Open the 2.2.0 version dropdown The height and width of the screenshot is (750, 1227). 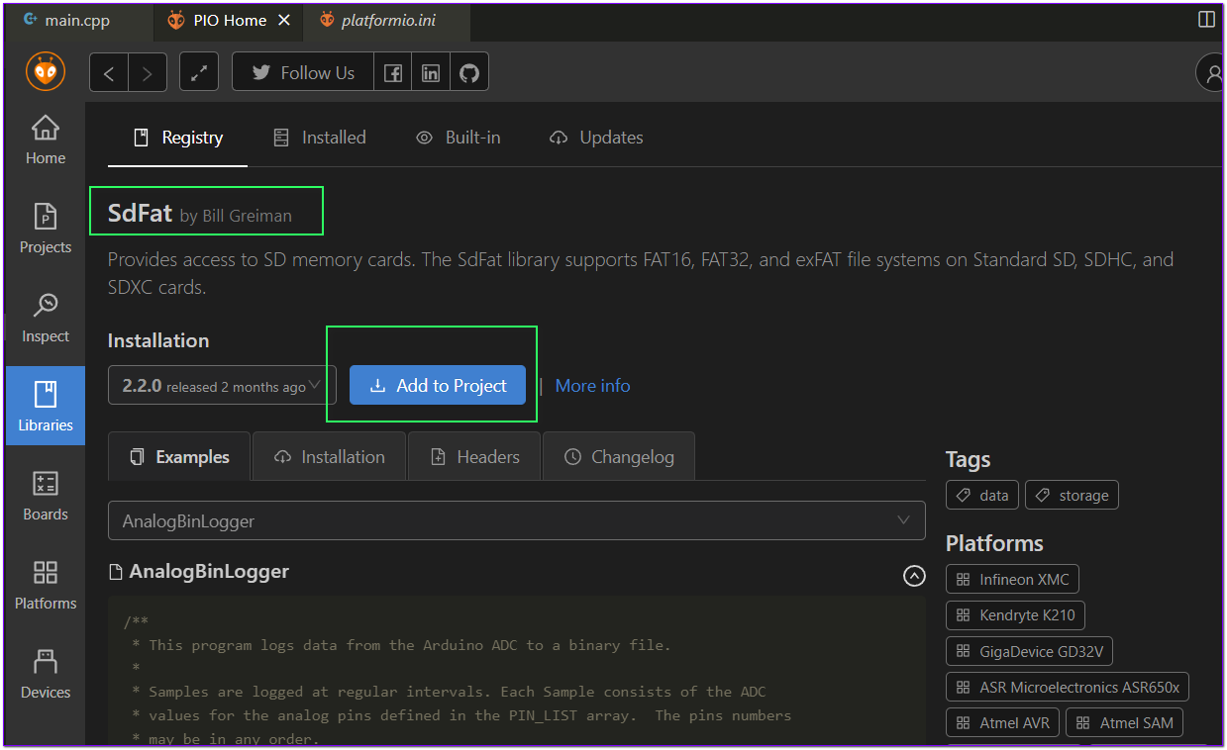(222, 386)
